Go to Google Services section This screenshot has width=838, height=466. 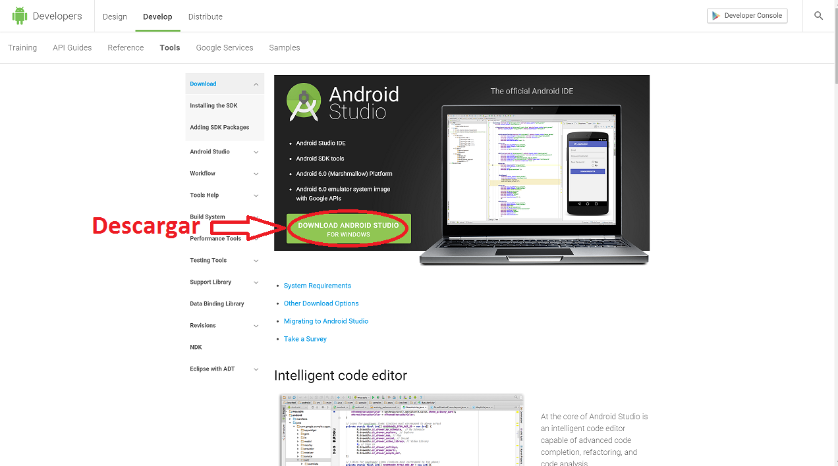tap(225, 47)
